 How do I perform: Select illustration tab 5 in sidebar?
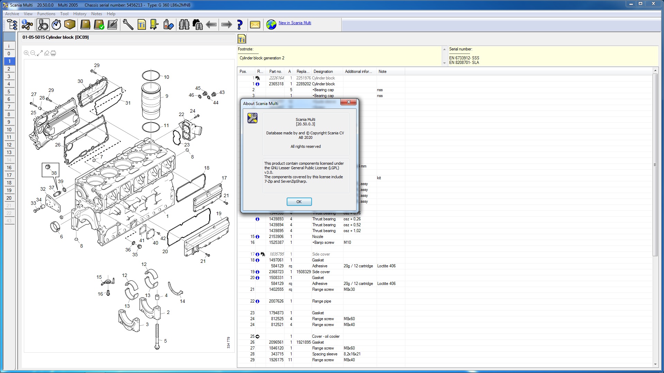[9, 92]
